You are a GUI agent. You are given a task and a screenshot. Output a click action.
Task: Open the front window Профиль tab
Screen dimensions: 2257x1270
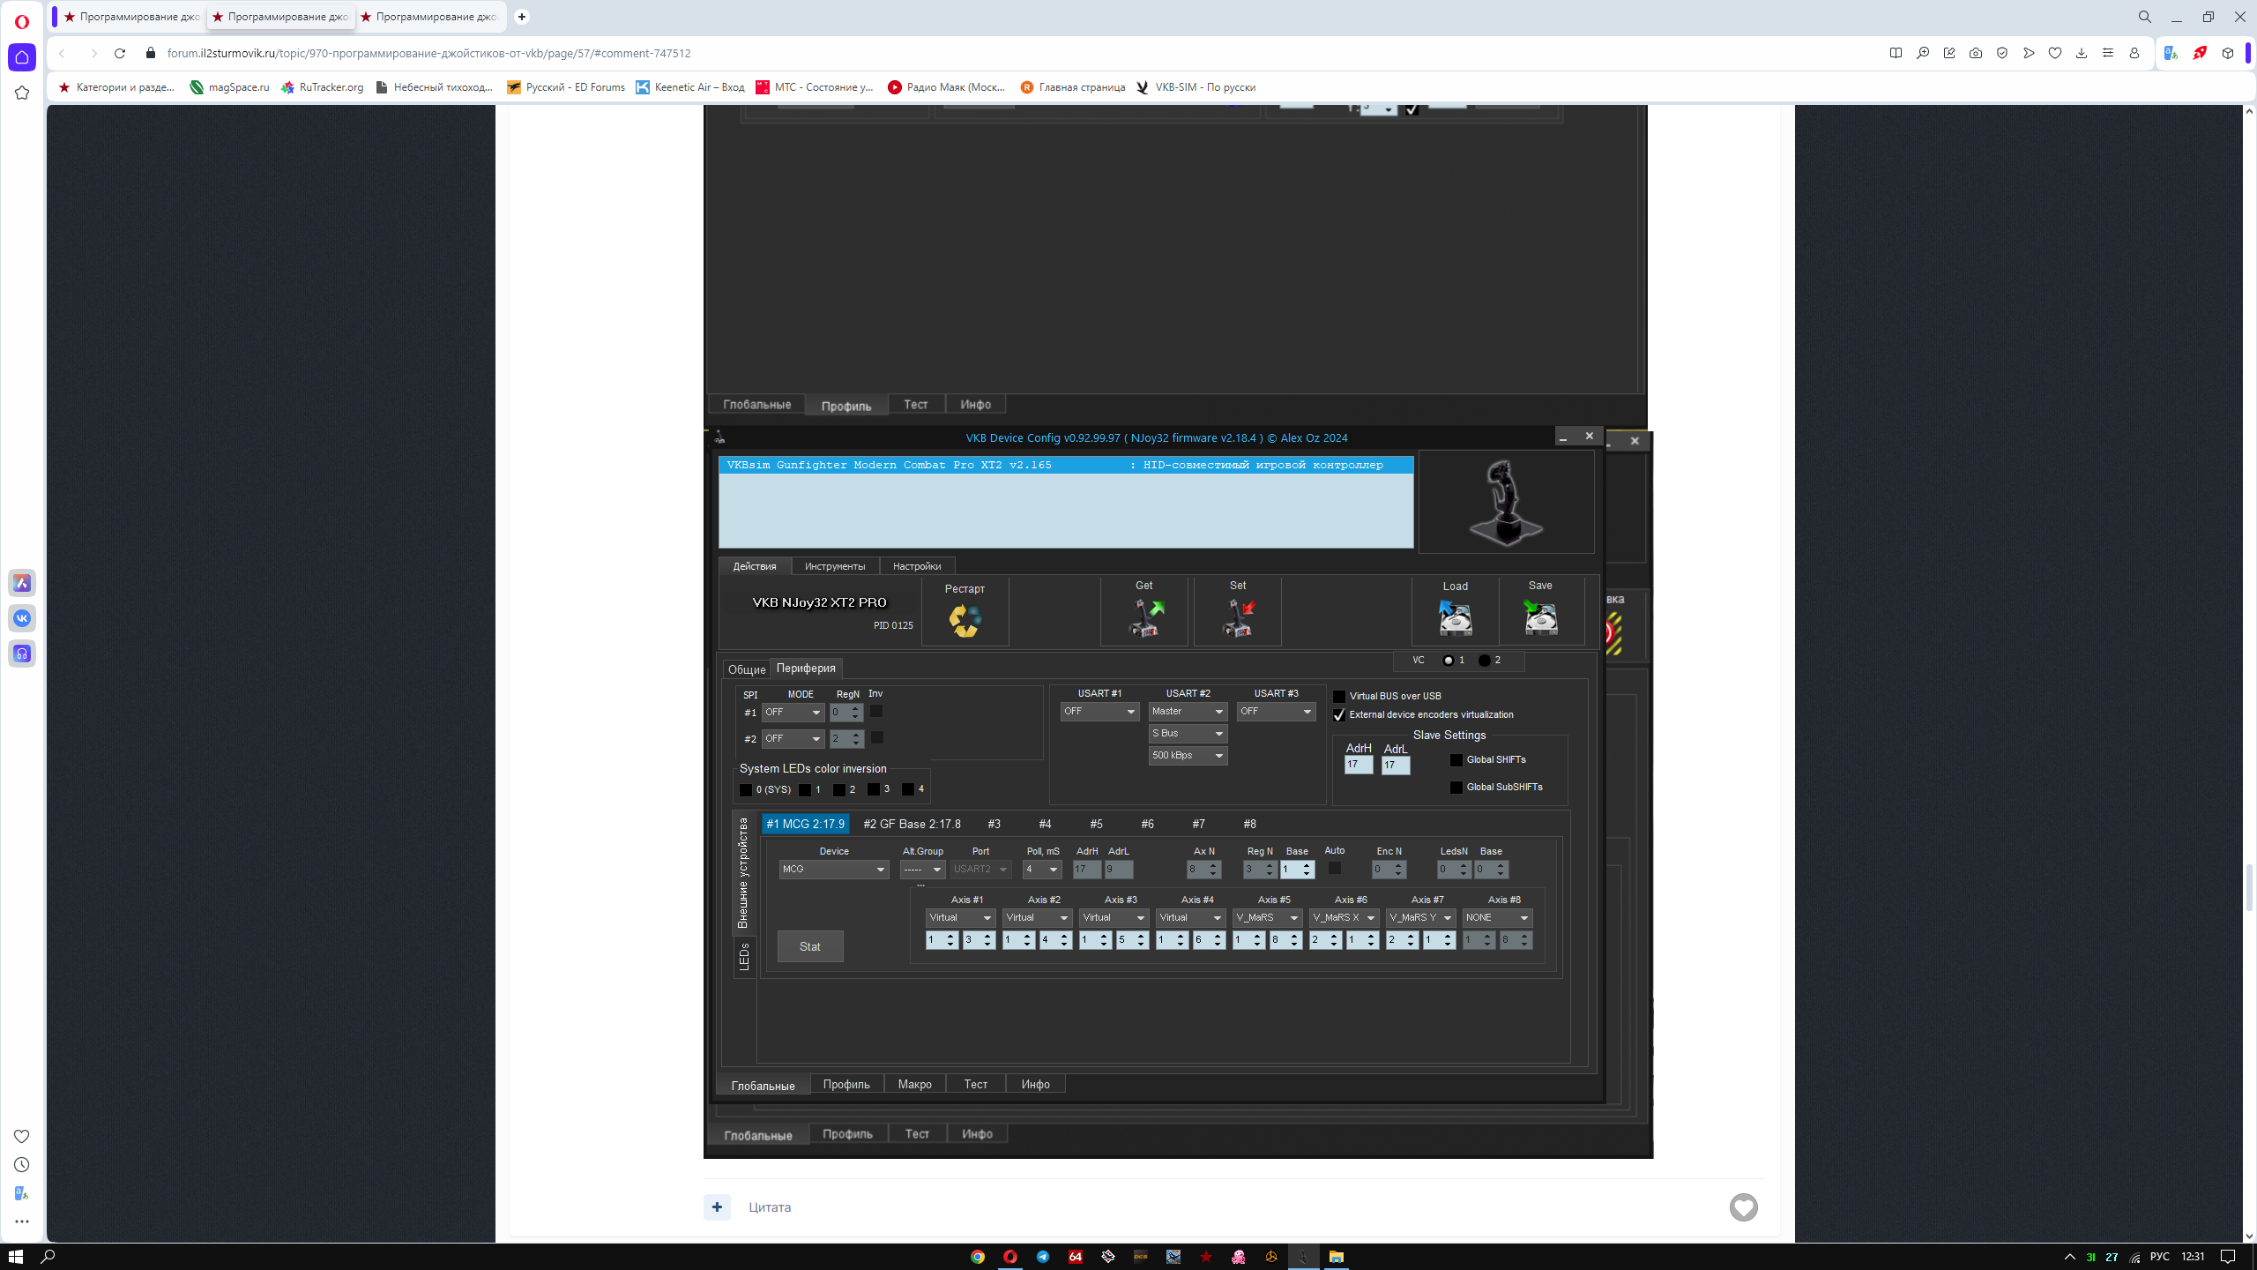coord(846,1084)
